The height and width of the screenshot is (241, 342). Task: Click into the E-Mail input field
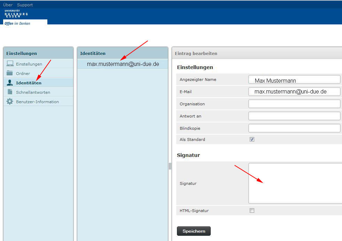click(294, 92)
